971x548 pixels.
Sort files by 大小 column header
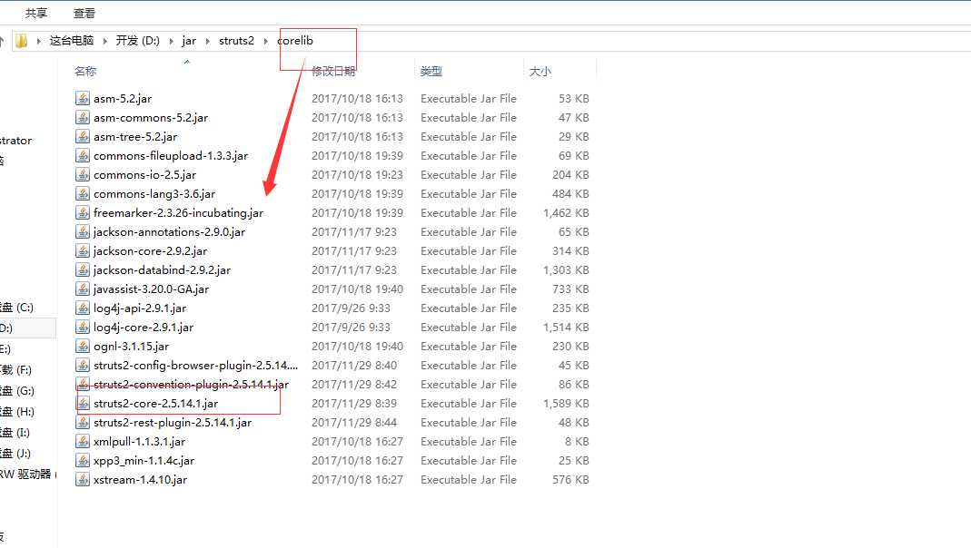tap(540, 71)
